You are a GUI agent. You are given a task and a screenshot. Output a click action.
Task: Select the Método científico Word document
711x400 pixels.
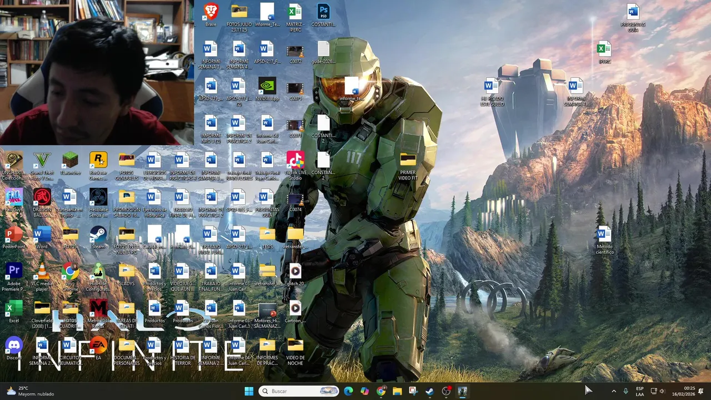(604, 240)
